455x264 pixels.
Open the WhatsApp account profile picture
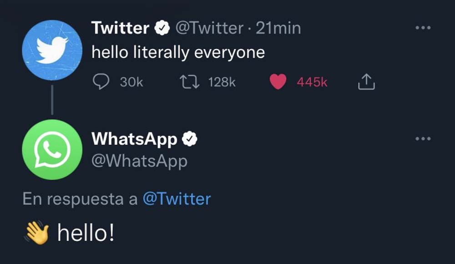point(52,150)
